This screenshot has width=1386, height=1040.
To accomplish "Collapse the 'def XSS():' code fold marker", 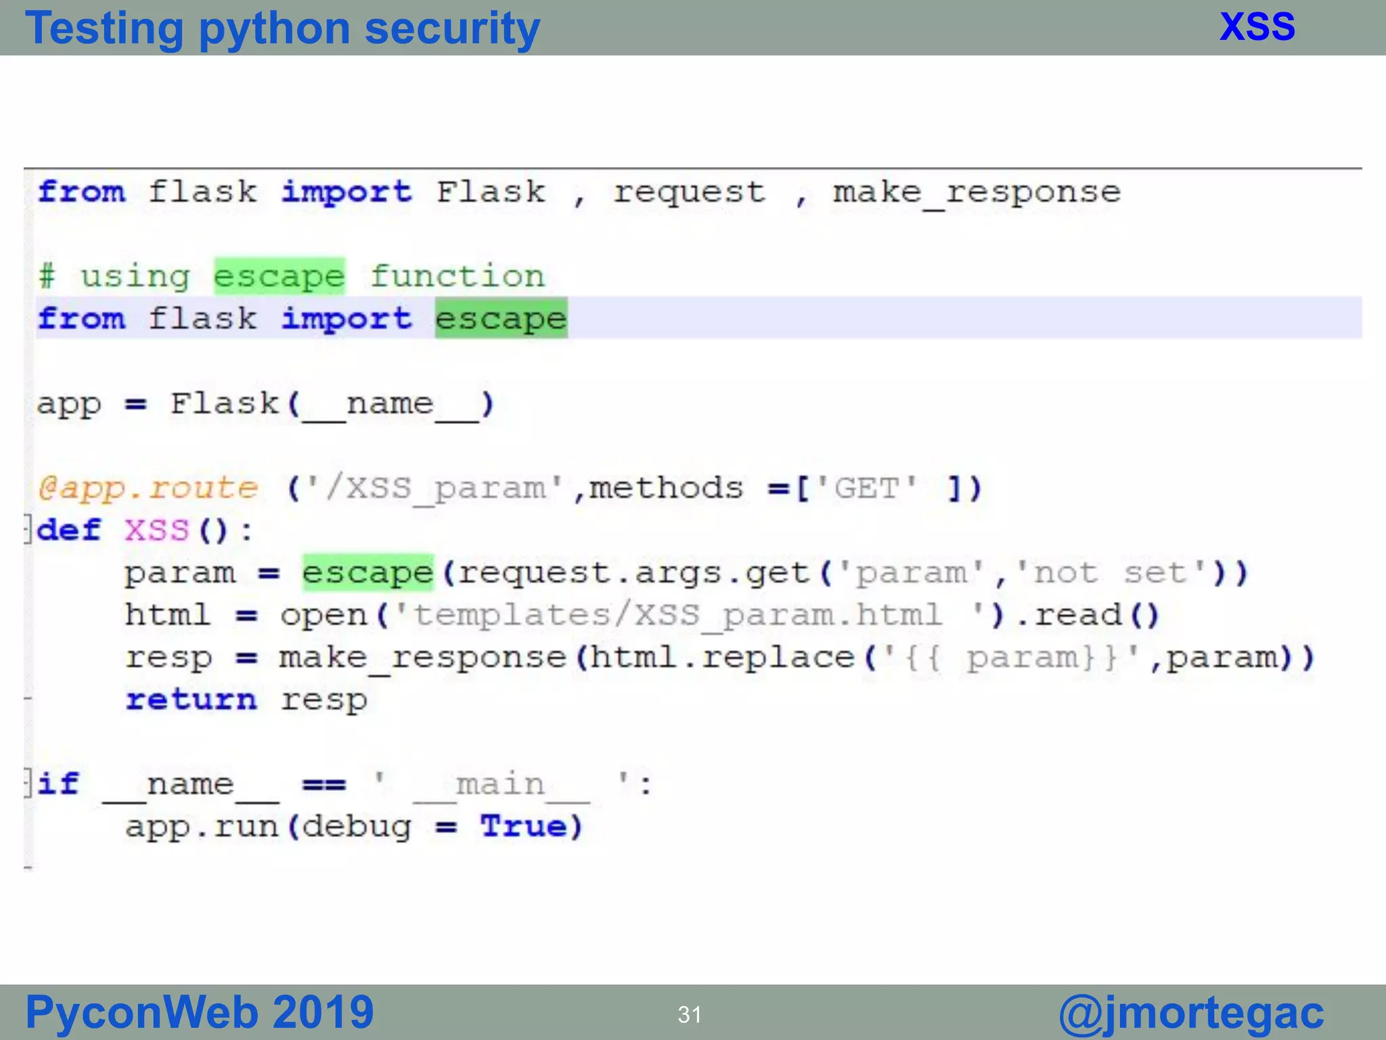I will pos(28,529).
